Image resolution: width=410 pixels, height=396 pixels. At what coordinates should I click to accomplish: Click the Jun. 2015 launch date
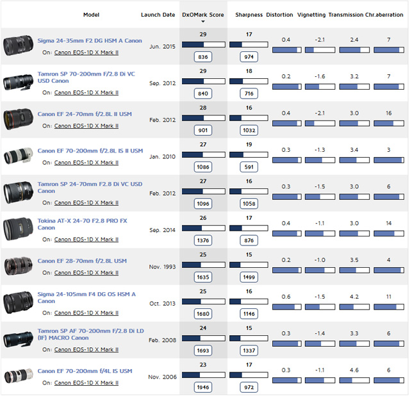point(162,47)
